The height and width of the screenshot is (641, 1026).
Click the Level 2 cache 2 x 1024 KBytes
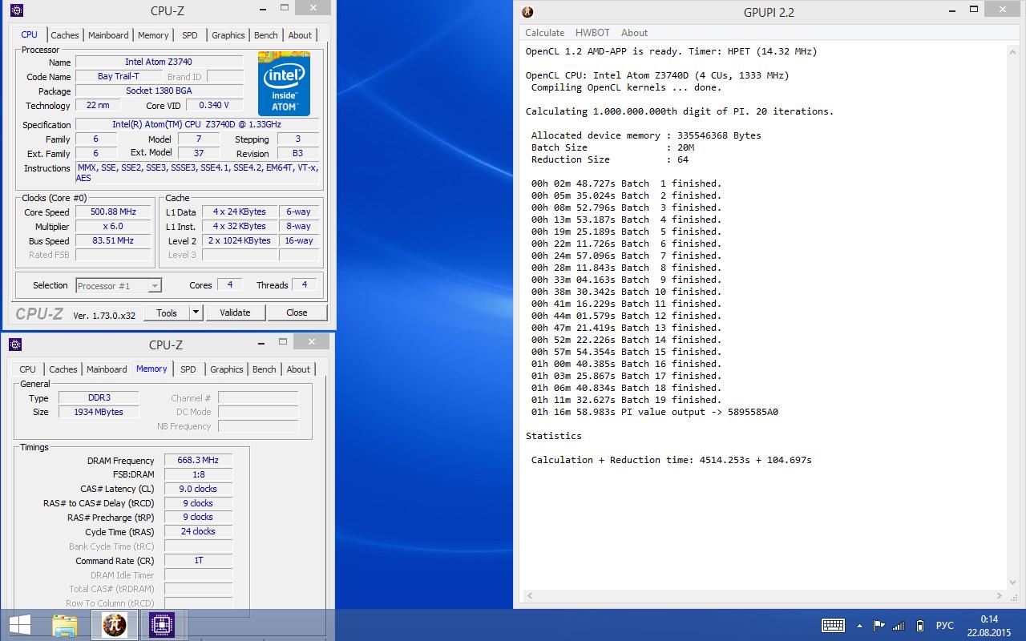pos(238,241)
